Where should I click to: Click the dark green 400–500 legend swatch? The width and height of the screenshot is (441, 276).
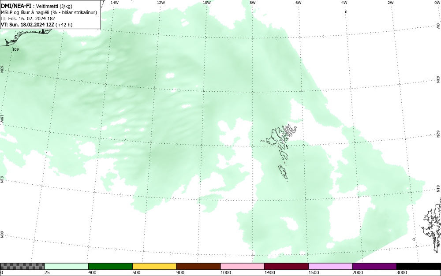click(110, 266)
